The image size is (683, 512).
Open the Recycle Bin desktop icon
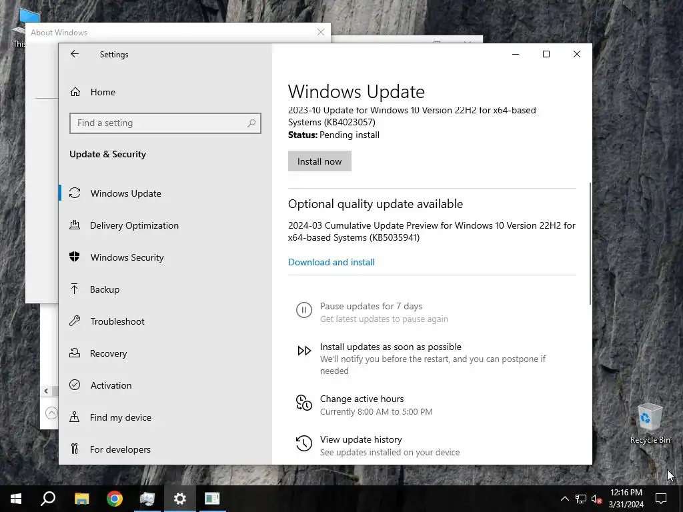click(650, 423)
